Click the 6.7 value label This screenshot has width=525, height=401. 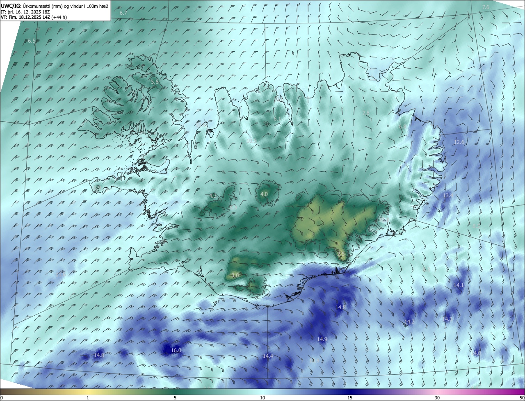click(123, 13)
